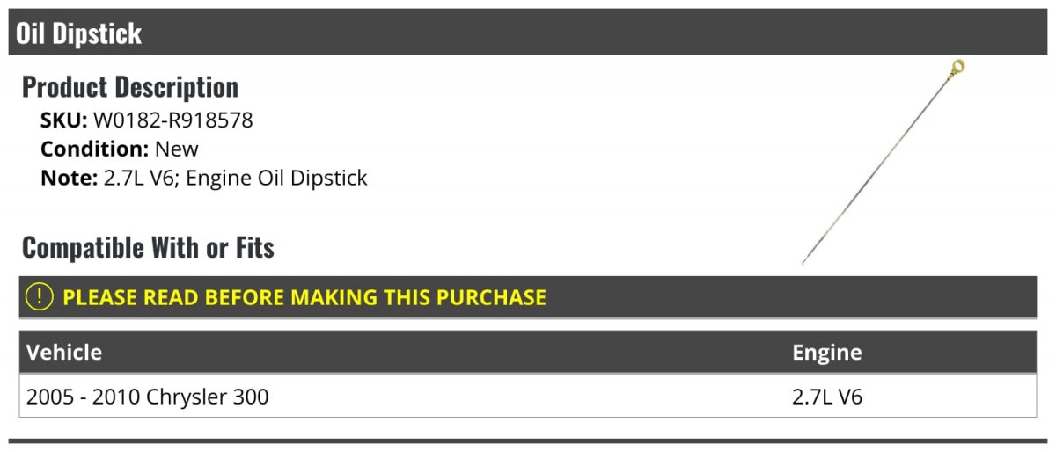The image size is (1056, 452).
Task: Click the dipstick's pointed tip
Action: click(x=805, y=259)
